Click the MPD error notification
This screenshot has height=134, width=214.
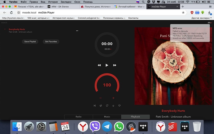click(190, 33)
